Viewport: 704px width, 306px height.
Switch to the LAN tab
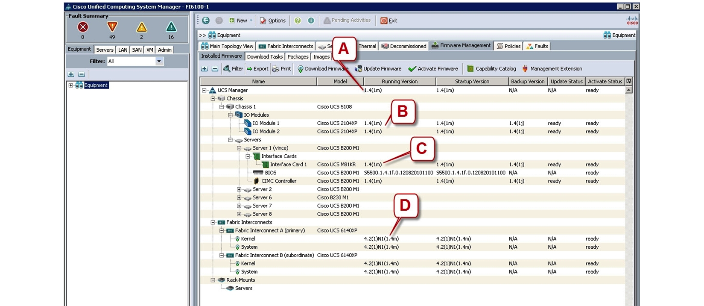pos(123,50)
